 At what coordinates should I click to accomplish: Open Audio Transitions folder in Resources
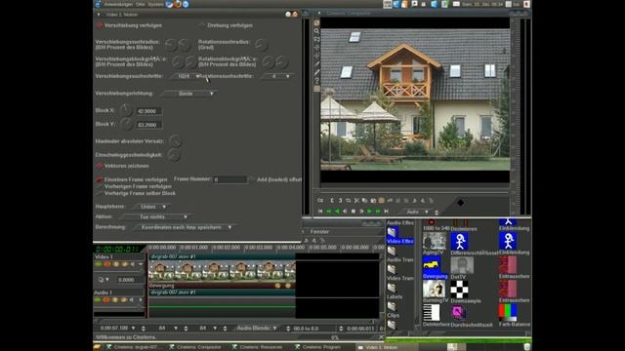click(399, 254)
